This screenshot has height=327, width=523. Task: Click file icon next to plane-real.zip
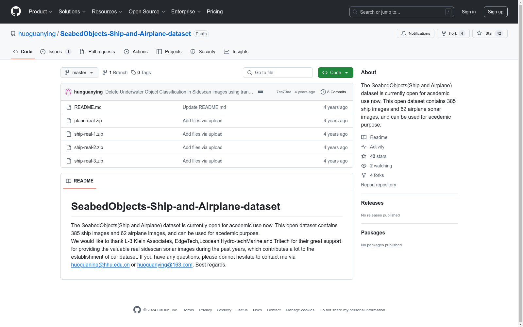[x=69, y=121]
